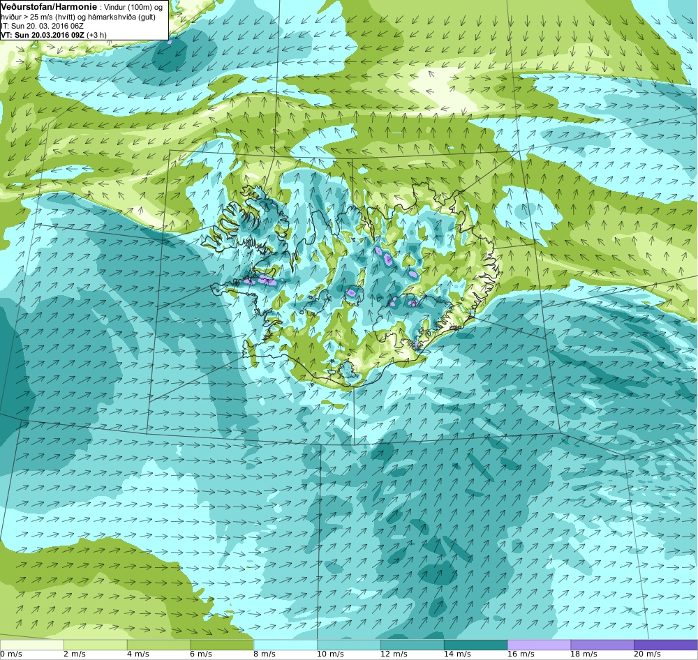Pick the dark purple swatch above 20 m/s
The width and height of the screenshot is (698, 660).
[x=666, y=645]
